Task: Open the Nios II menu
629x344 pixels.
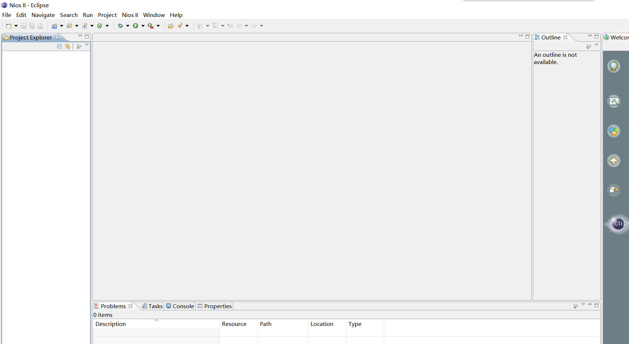Action: click(x=130, y=15)
